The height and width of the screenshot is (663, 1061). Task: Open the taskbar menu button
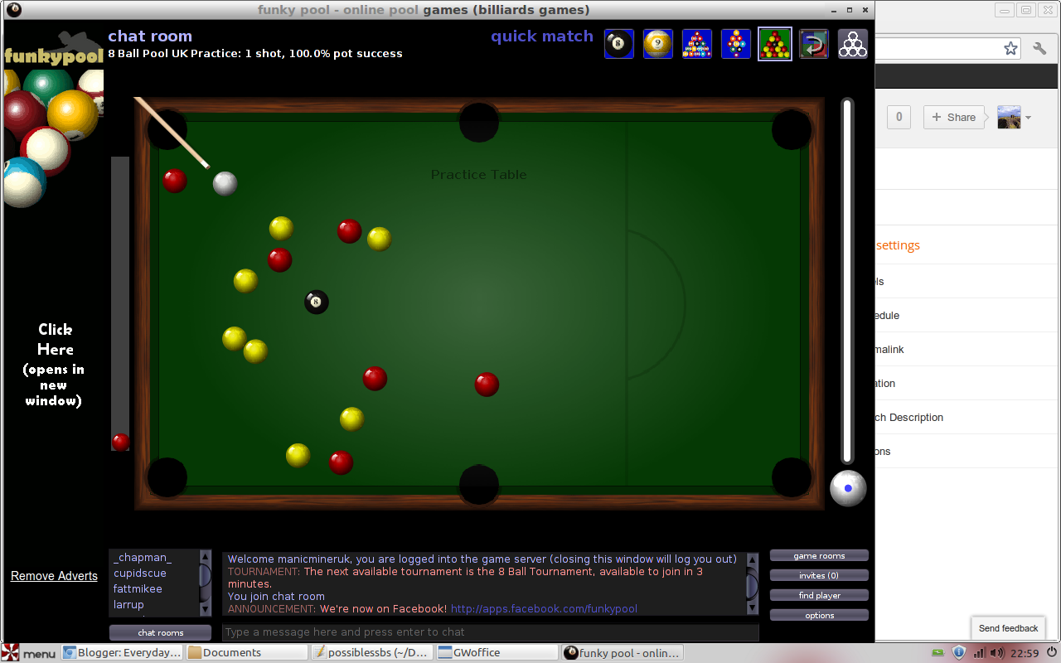pyautogui.click(x=29, y=653)
